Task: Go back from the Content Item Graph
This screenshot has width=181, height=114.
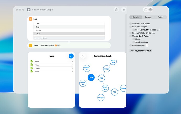Action: pos(83,56)
